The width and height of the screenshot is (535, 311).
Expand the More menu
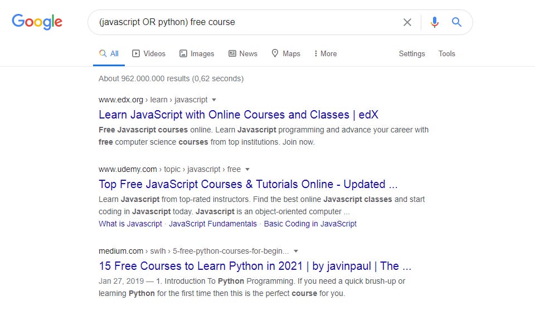click(x=325, y=53)
